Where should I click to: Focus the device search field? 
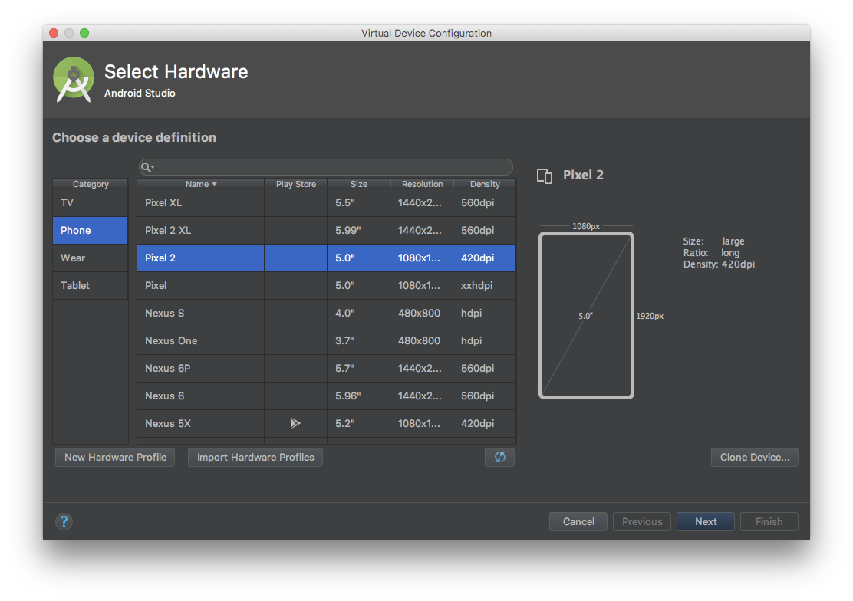point(326,167)
